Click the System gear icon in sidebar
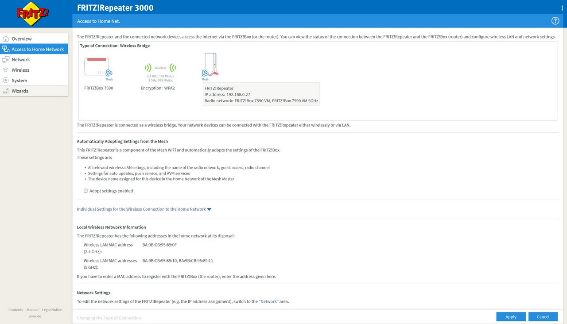567x324 pixels. click(x=6, y=80)
